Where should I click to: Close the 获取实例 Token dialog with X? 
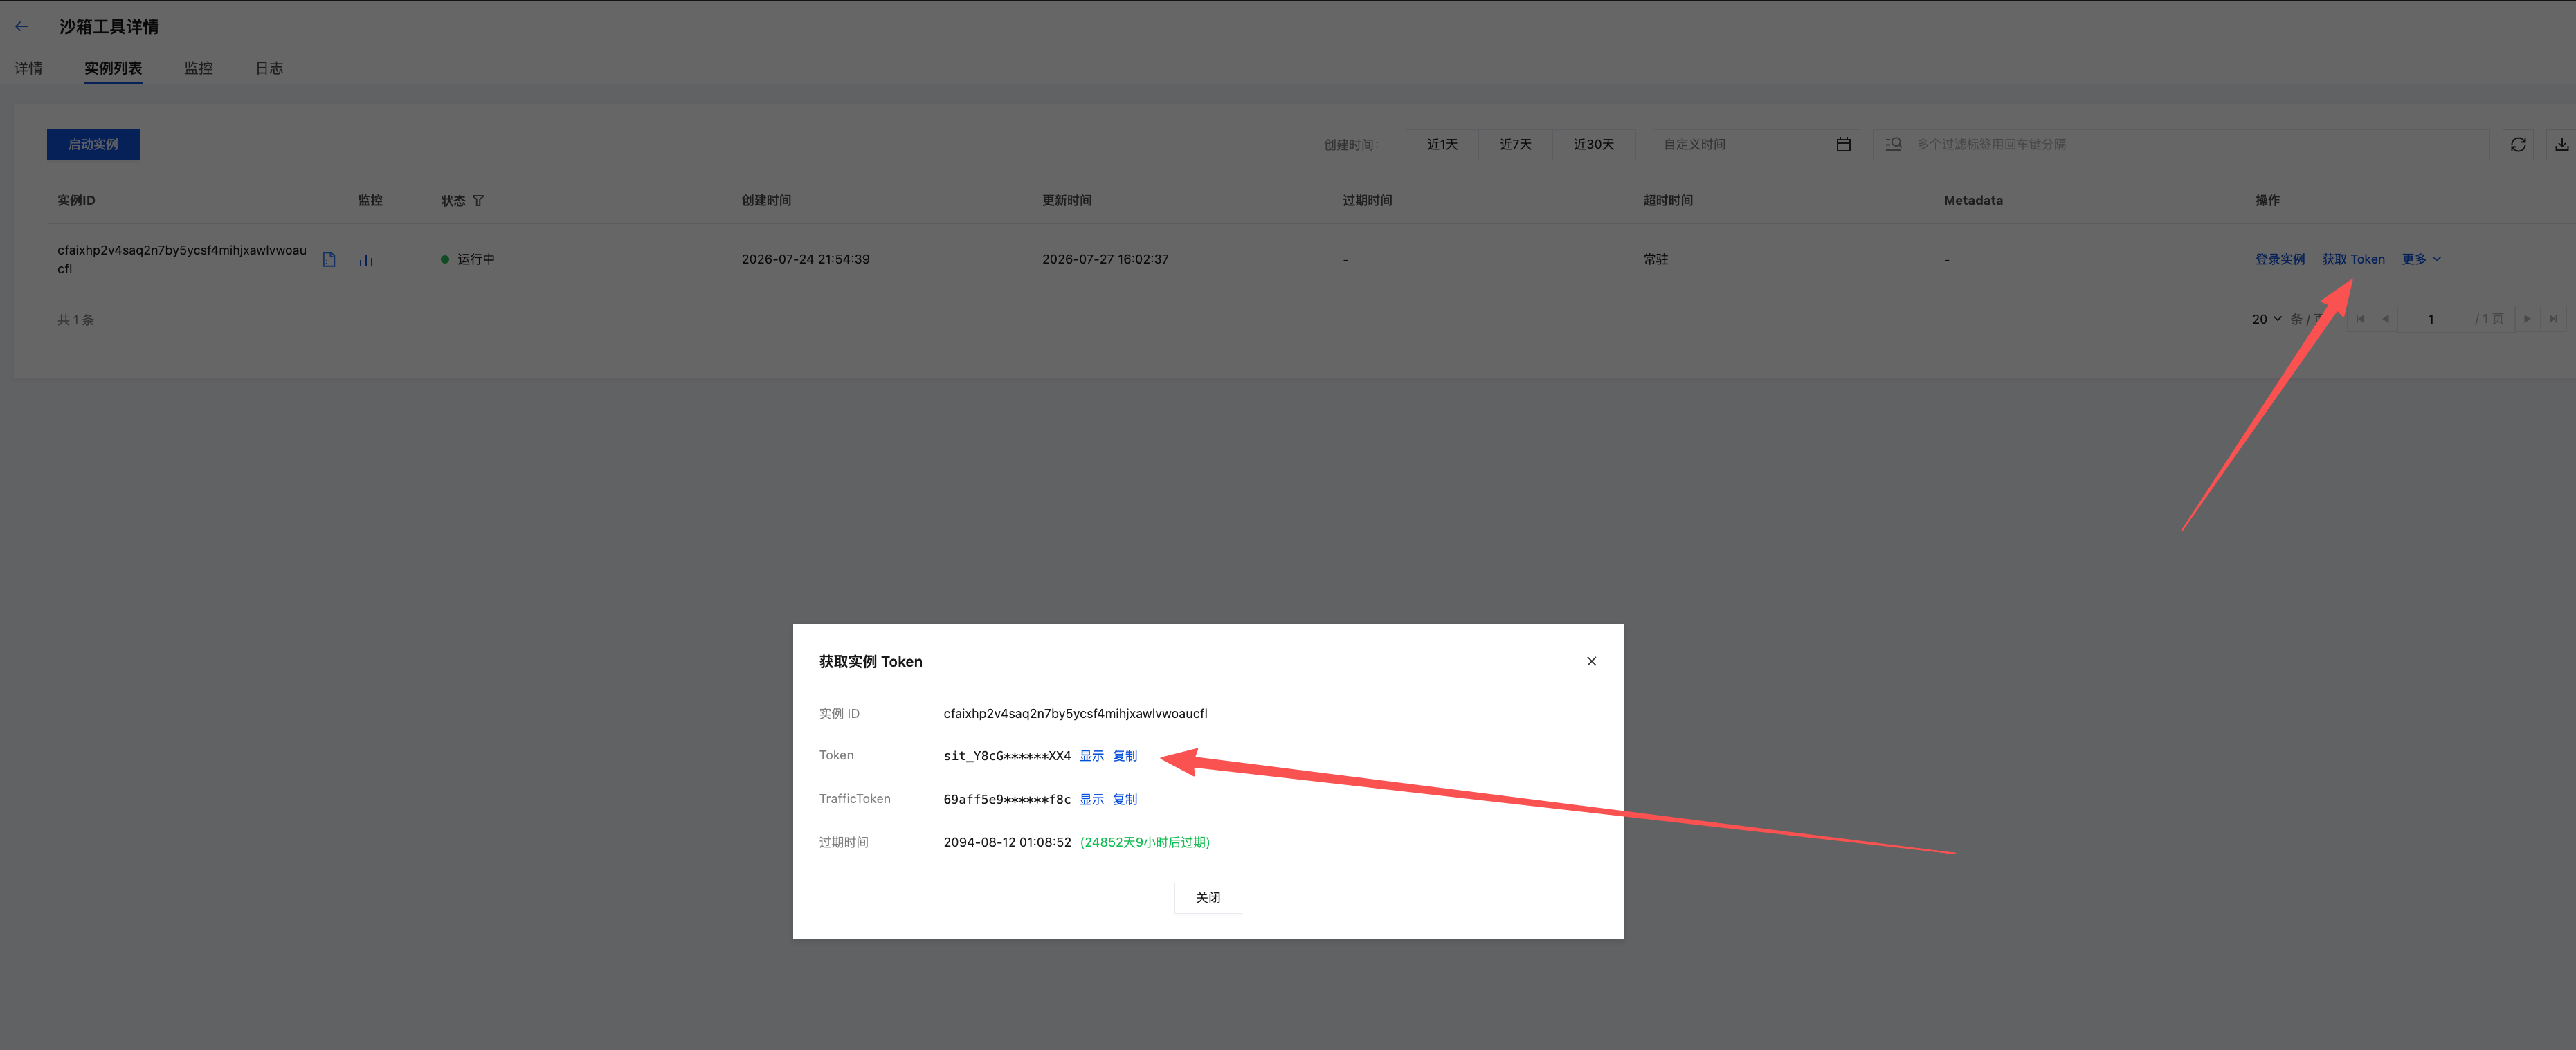click(1591, 661)
